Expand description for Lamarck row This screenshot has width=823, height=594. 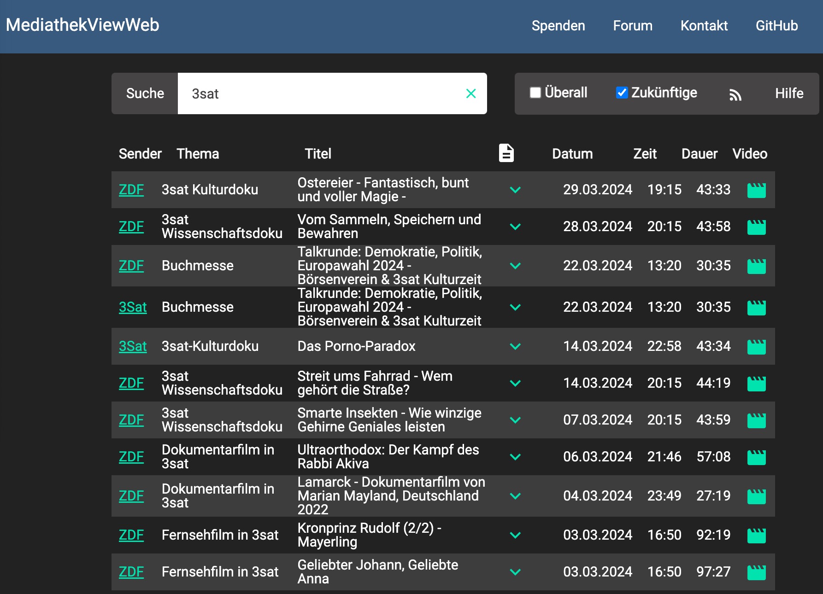(515, 496)
